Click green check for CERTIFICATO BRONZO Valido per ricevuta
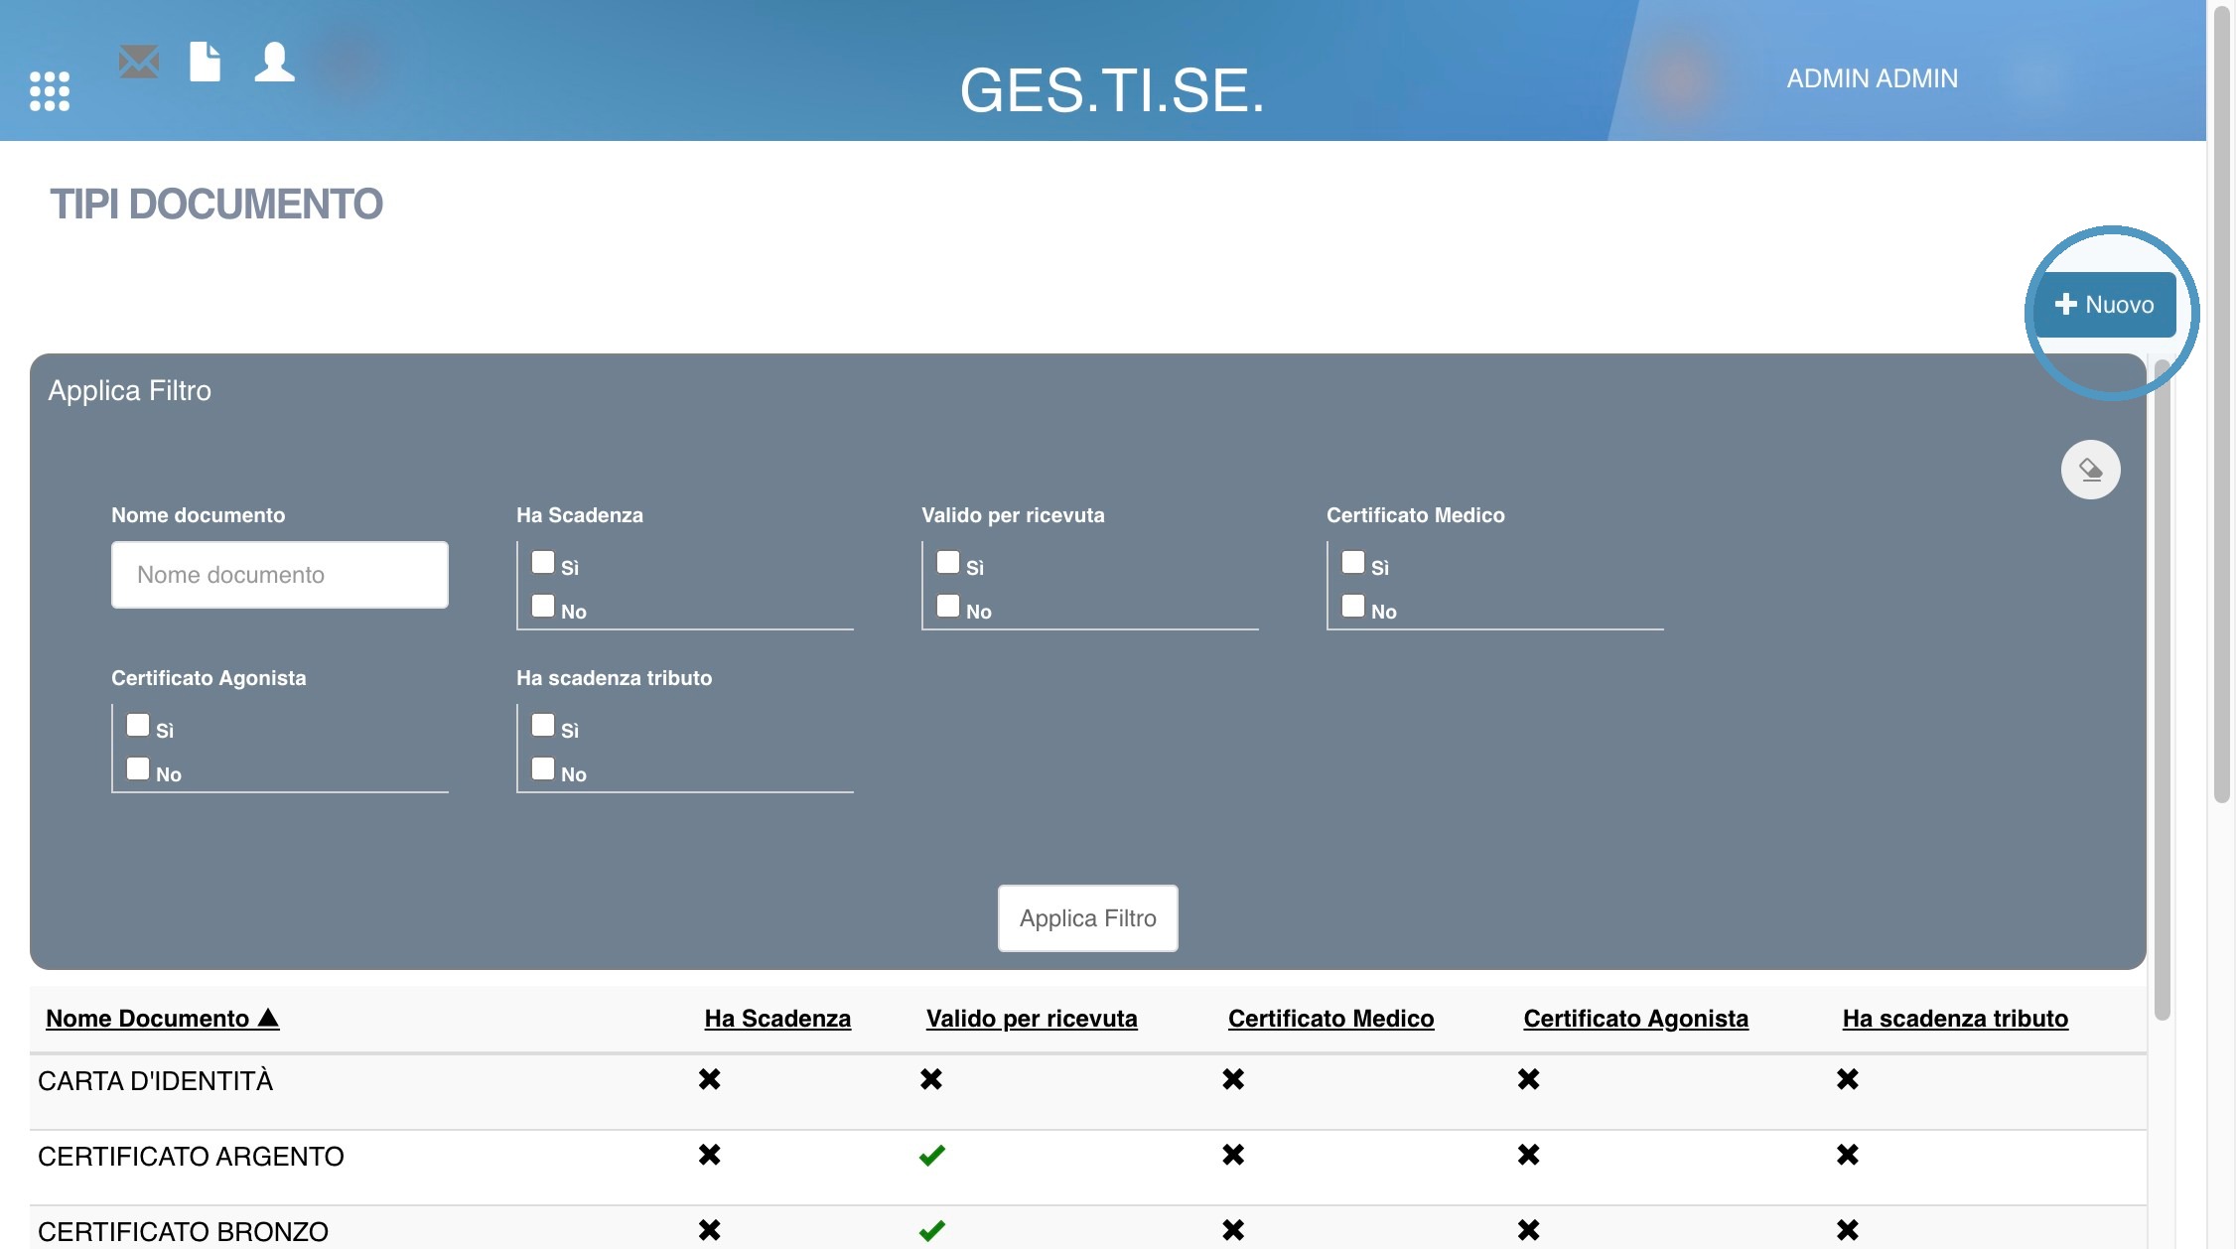This screenshot has width=2236, height=1249. 931,1231
